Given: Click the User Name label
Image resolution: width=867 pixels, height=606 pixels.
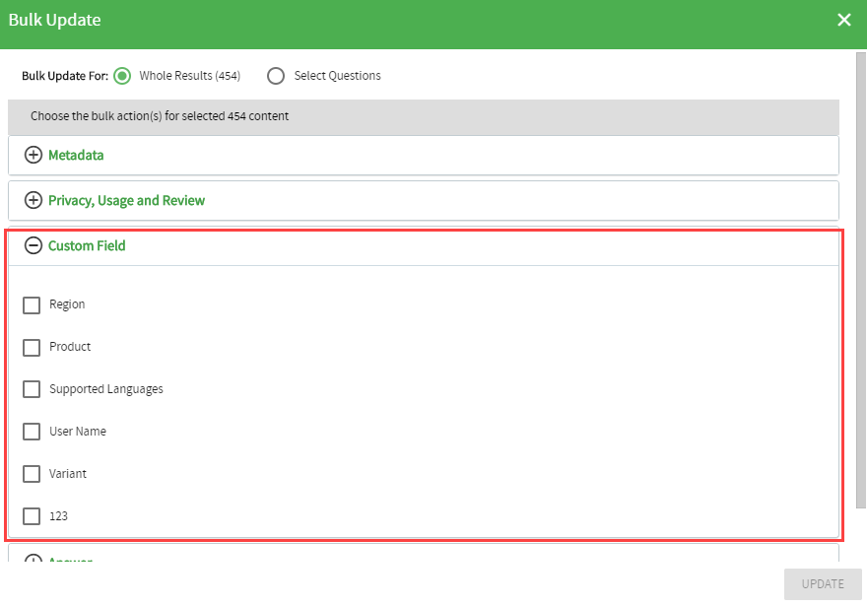Looking at the screenshot, I should (78, 432).
